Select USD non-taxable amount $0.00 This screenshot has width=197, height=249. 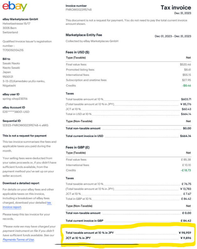[x=187, y=128]
